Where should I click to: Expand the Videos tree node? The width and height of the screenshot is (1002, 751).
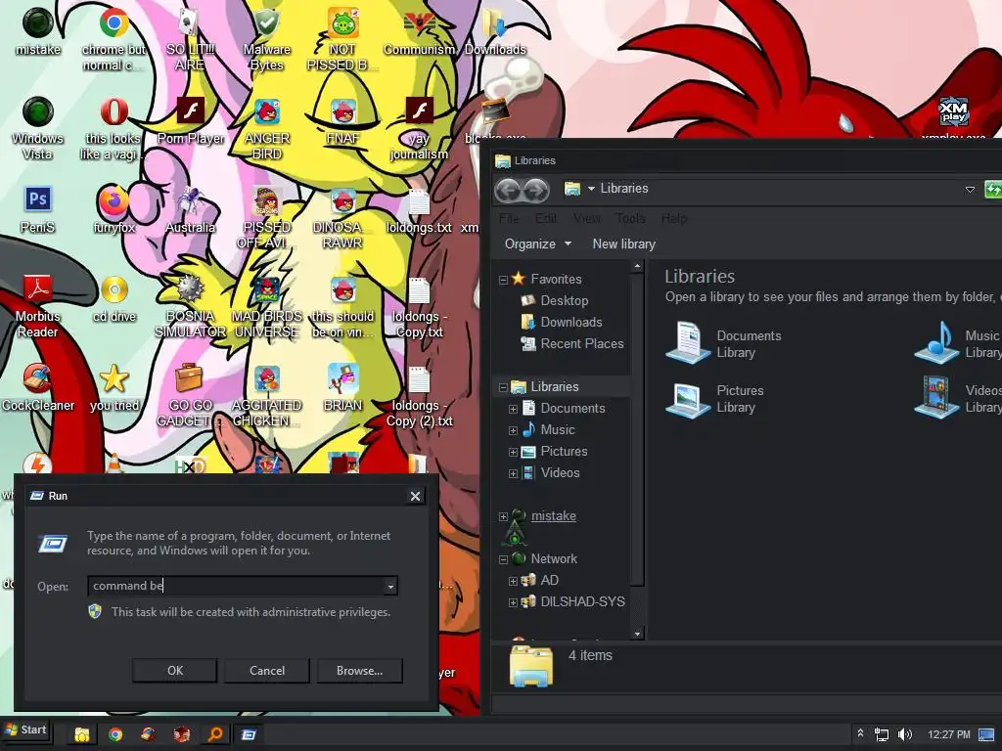[x=513, y=473]
